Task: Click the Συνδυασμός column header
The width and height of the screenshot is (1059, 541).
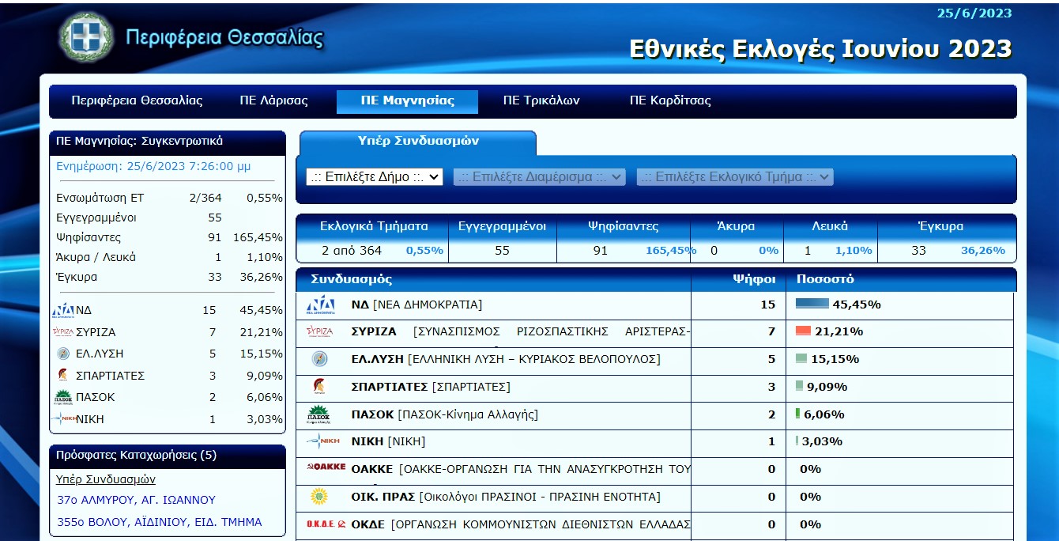Action: (352, 279)
